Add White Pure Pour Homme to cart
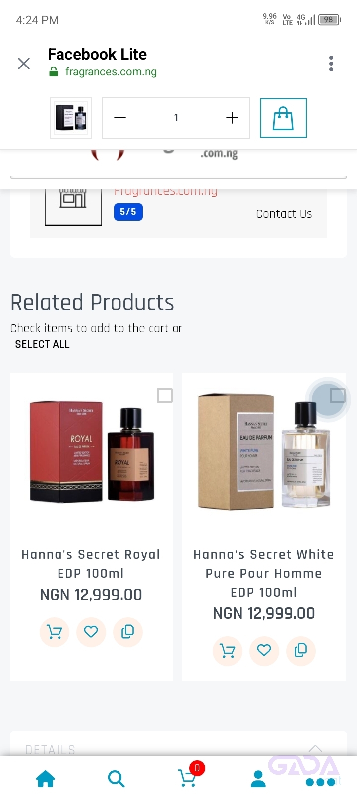The image size is (357, 800). [x=228, y=651]
